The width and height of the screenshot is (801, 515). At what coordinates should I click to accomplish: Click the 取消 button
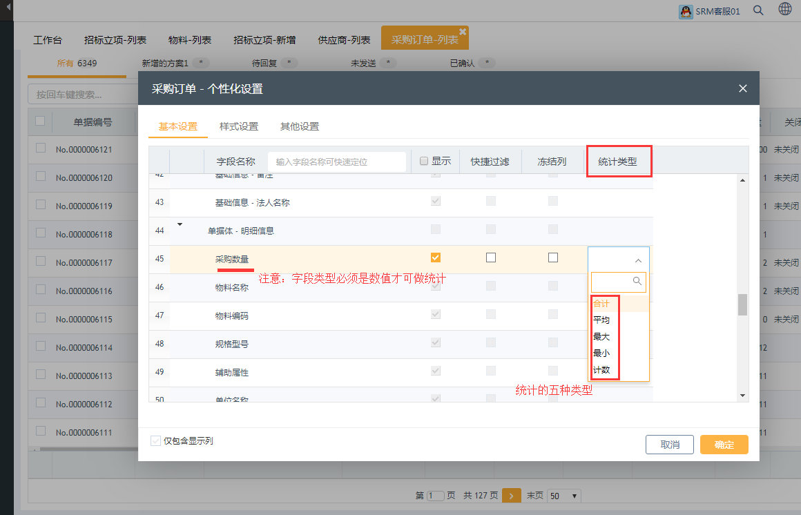[669, 445]
